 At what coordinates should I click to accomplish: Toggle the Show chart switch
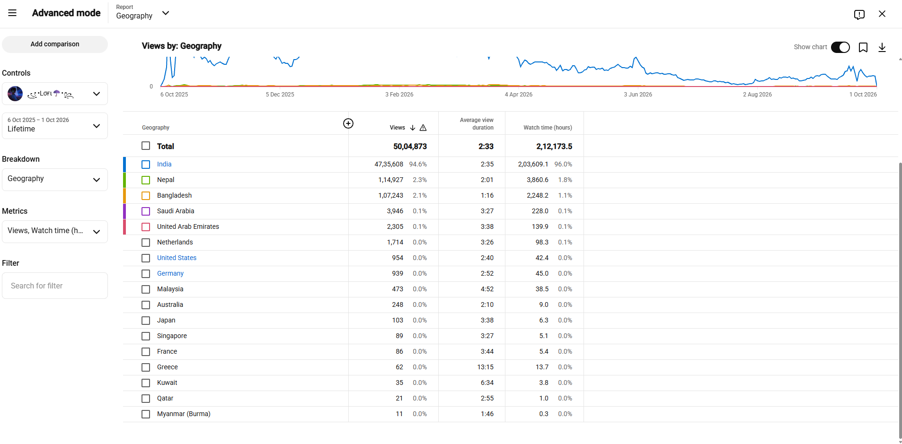[840, 47]
